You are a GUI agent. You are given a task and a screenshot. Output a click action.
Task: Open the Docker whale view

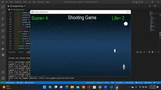3,49
